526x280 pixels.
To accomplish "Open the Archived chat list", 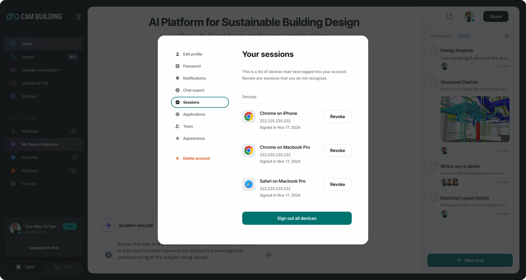I will click(x=30, y=171).
